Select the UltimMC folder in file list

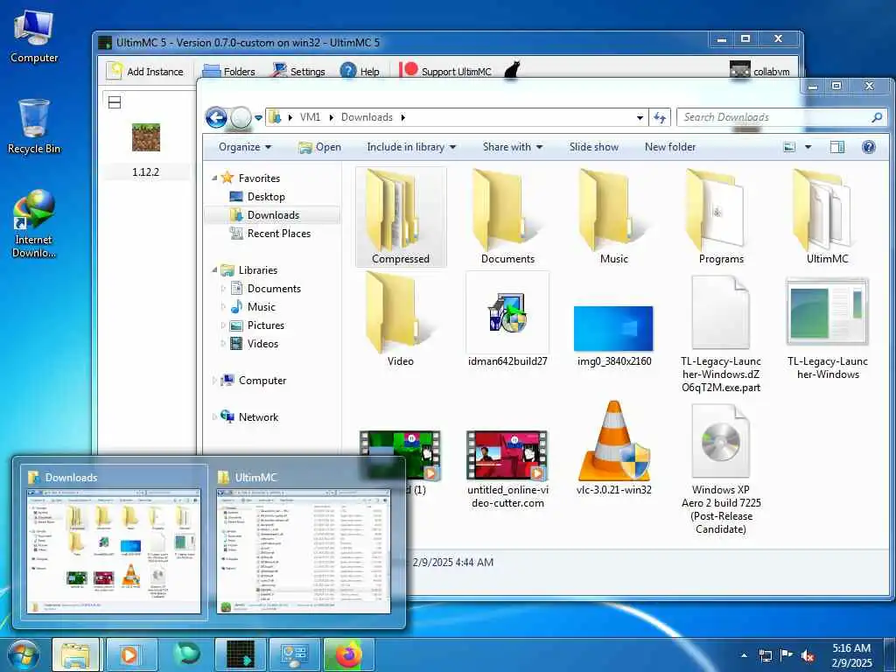pyautogui.click(x=828, y=217)
